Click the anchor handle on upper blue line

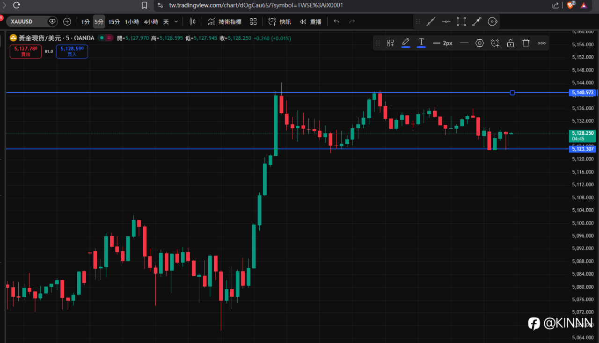tap(512, 93)
